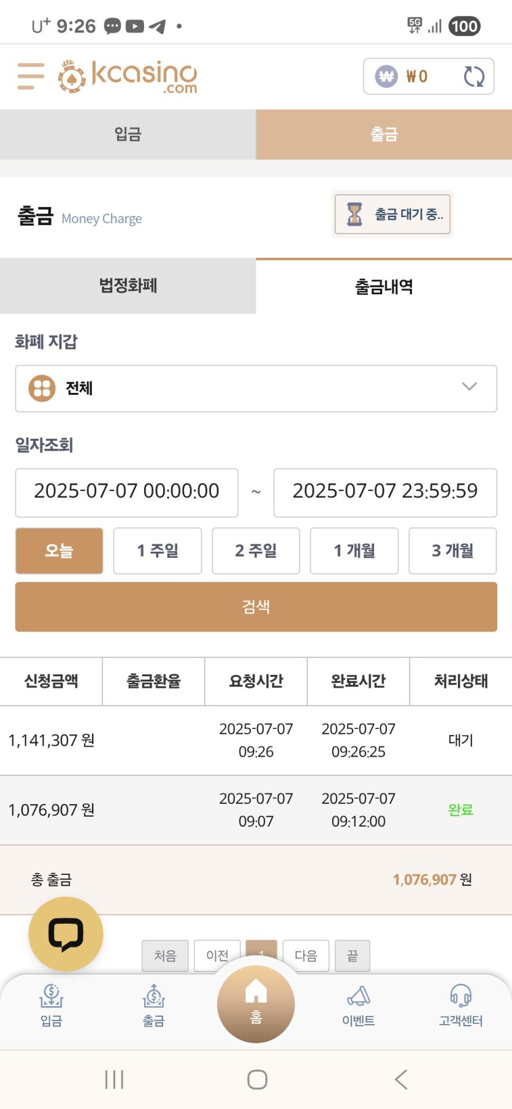Click the 검색 search button

pyautogui.click(x=256, y=607)
